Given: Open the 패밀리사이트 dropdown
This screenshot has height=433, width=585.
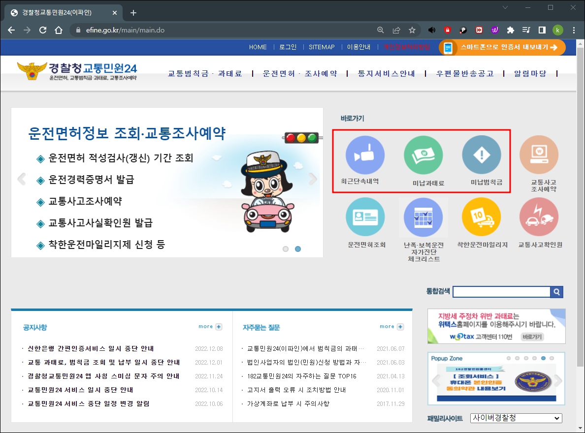Looking at the screenshot, I should [x=516, y=418].
